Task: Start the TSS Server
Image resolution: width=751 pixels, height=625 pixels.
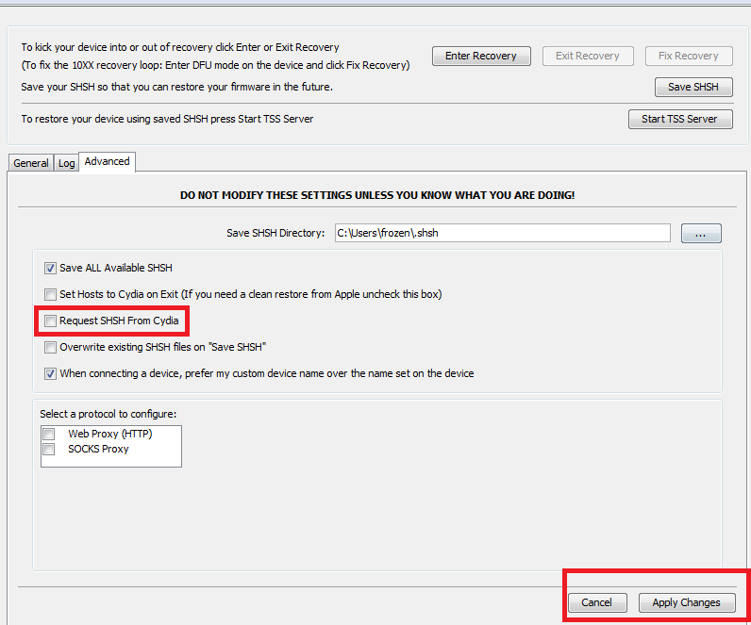Action: click(x=679, y=119)
